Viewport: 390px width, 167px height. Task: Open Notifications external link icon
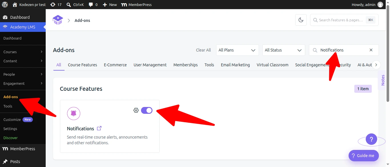[99, 128]
